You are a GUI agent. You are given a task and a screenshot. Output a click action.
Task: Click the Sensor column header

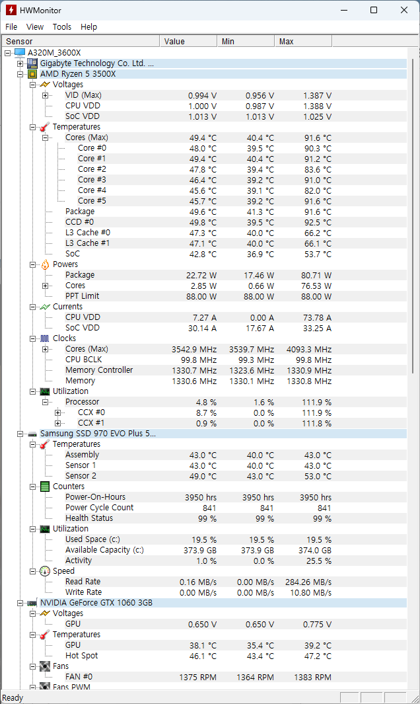point(81,41)
